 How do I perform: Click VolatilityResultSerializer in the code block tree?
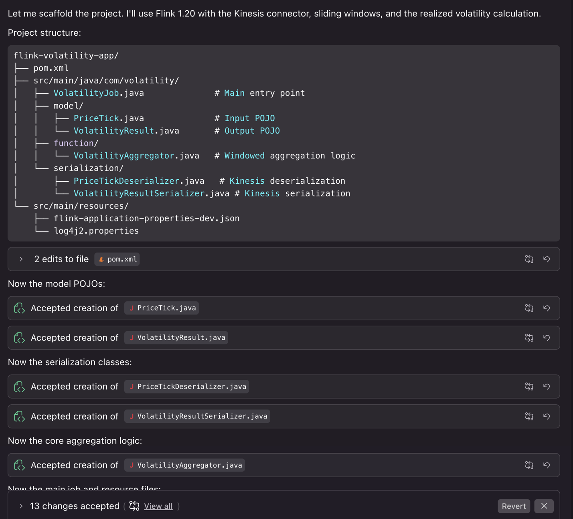pyautogui.click(x=139, y=193)
